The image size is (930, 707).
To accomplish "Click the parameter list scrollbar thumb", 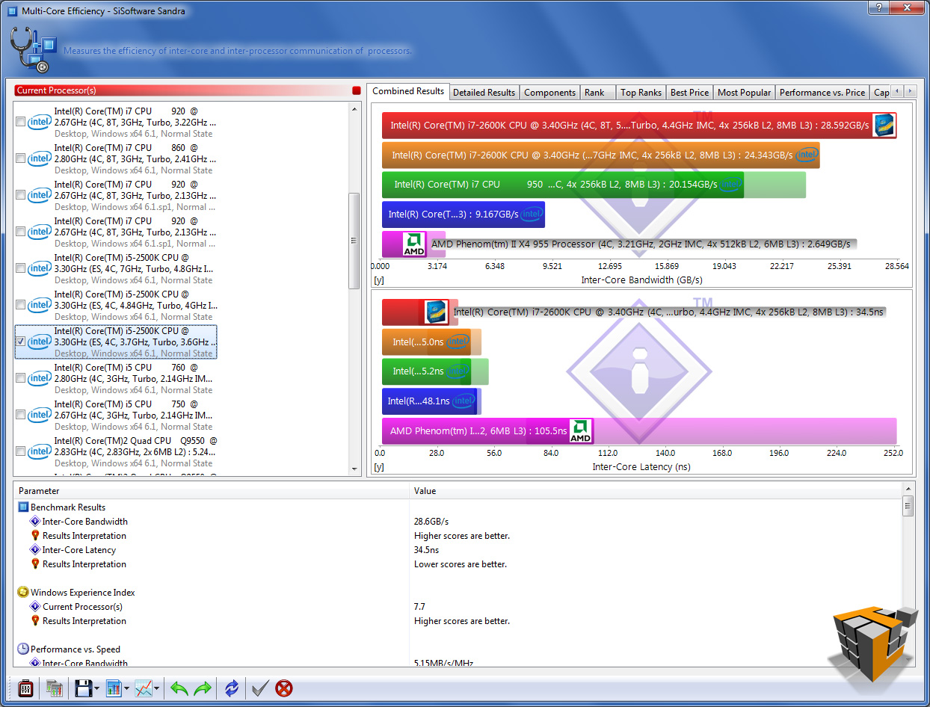I will coord(908,506).
